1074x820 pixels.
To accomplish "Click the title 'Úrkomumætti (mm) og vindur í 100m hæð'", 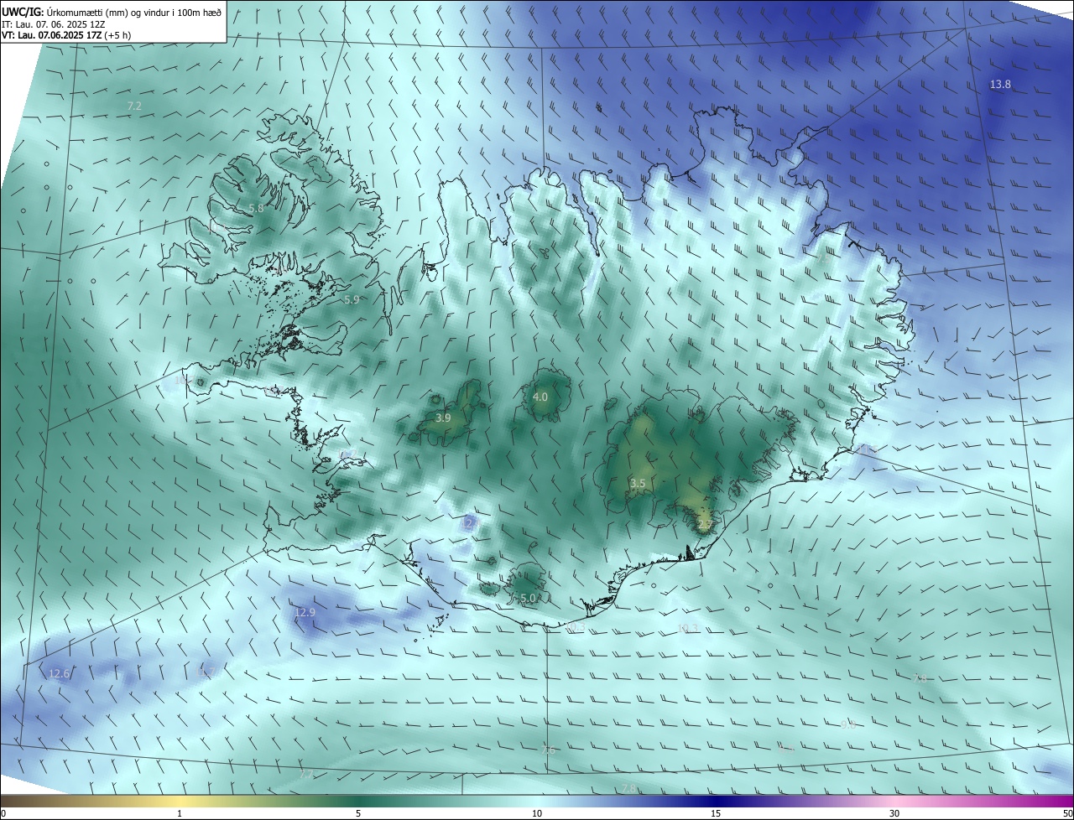I will (133, 13).
